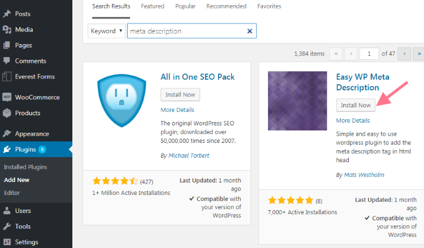Switch to the Popular tab

tap(185, 6)
